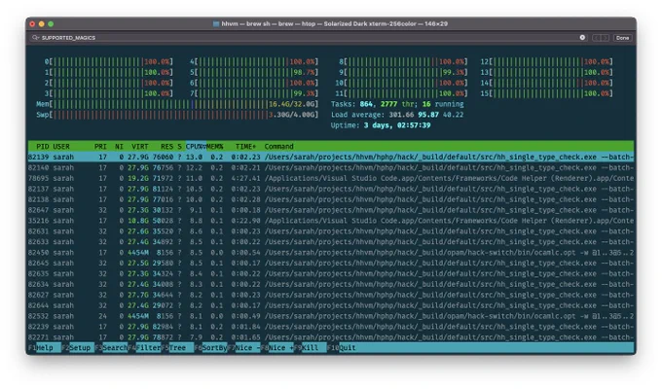The image size is (662, 389).
Task: Click the Mem usage meter bar
Action: (x=177, y=104)
